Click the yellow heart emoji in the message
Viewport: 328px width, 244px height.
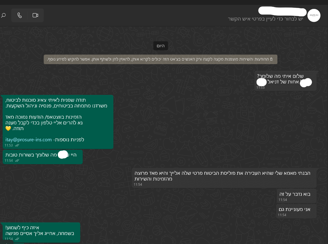pos(8,128)
